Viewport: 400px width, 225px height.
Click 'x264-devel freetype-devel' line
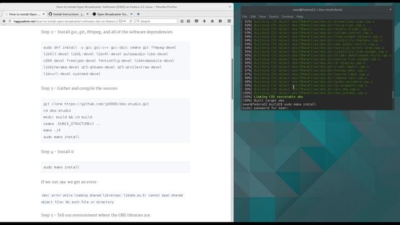tap(109, 61)
